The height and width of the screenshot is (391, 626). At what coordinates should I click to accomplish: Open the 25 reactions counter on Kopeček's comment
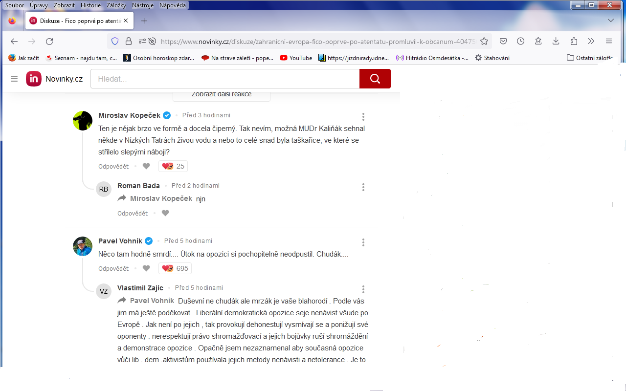[x=174, y=166]
